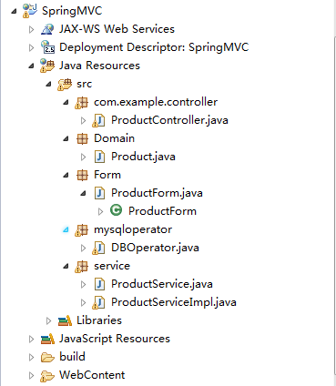Select 'ProductService.java' file name
The width and height of the screenshot is (336, 386).
tap(162, 284)
